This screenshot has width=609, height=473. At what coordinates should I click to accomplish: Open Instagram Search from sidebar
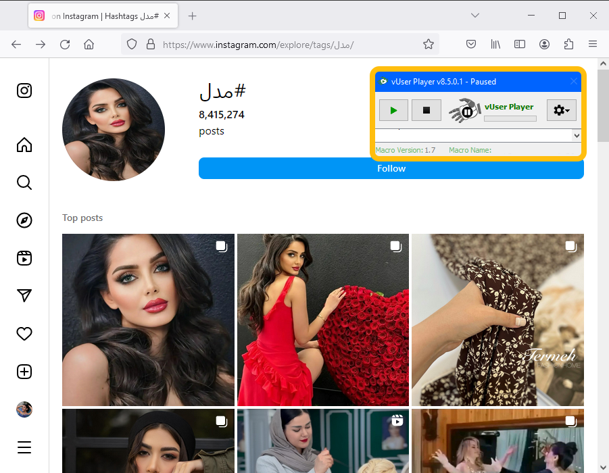tap(24, 182)
